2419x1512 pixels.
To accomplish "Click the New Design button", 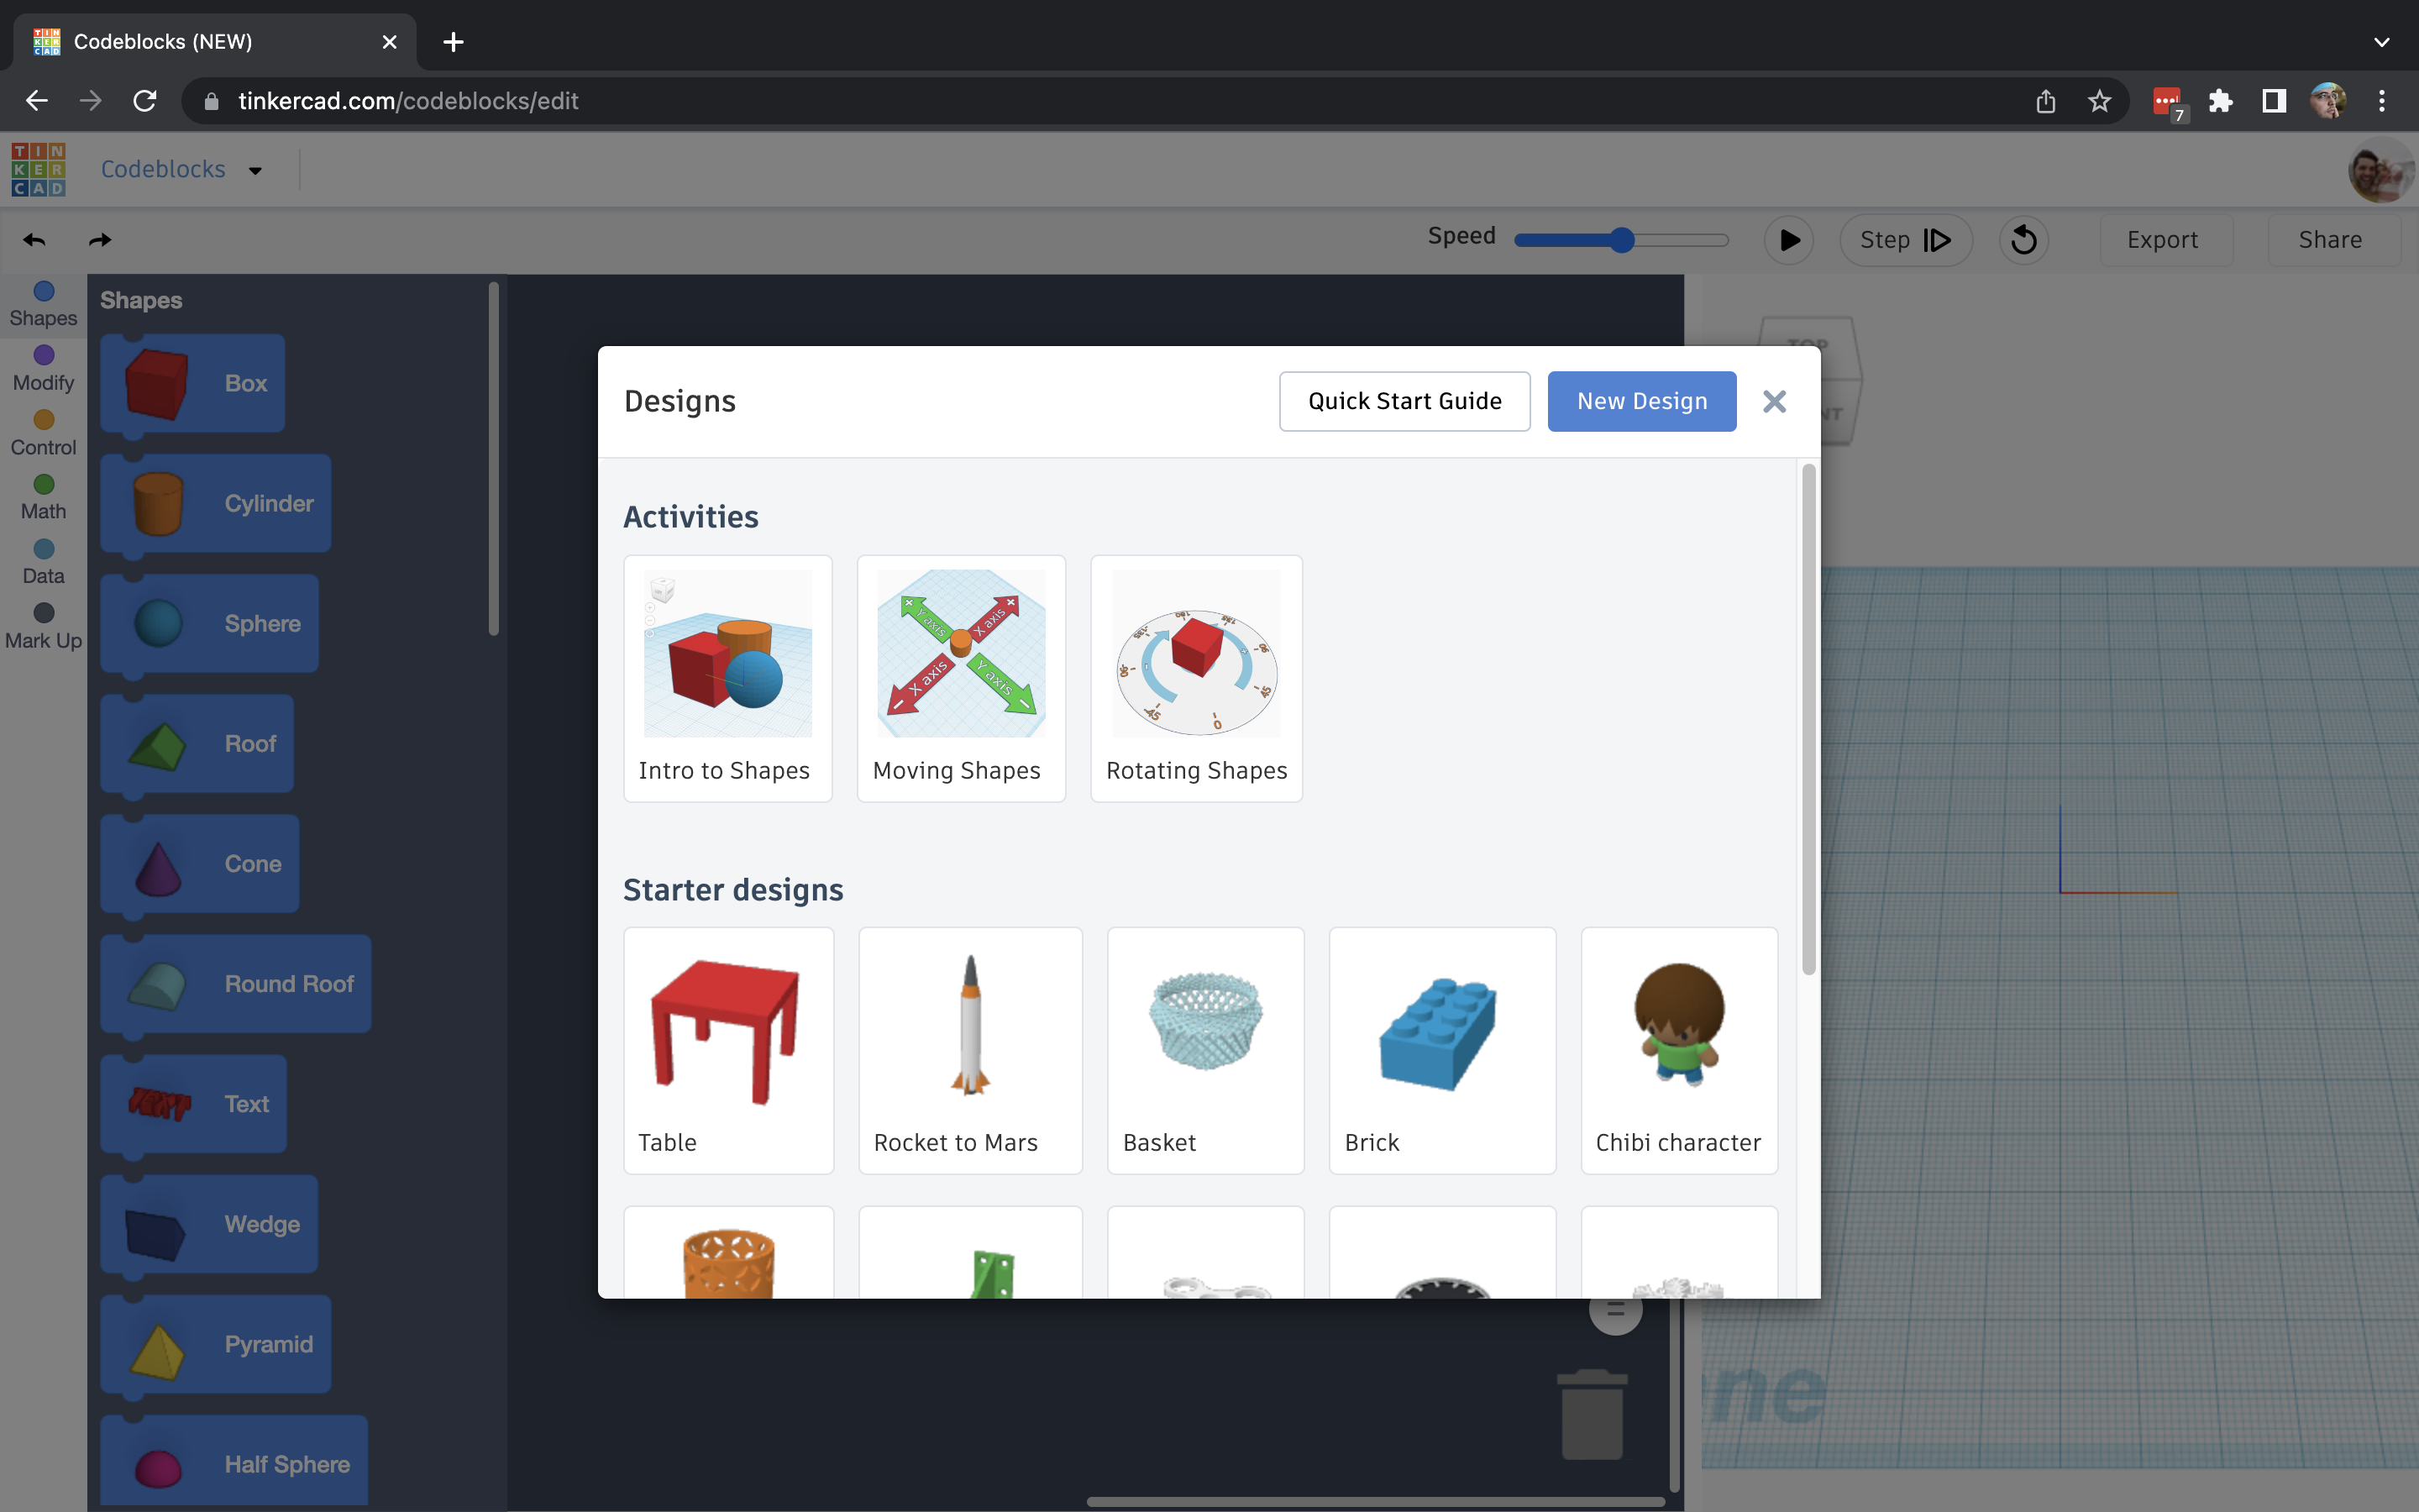I will pos(1641,401).
